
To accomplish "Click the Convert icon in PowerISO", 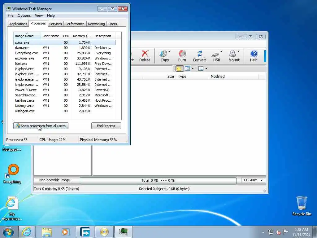I will [x=200, y=56].
